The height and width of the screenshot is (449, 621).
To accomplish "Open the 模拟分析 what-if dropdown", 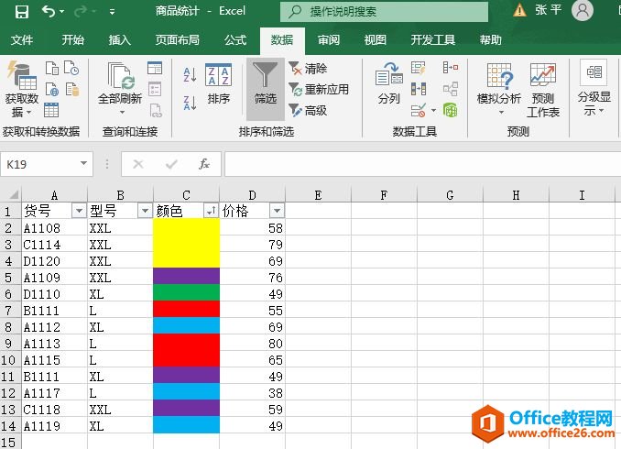I will 499,89.
